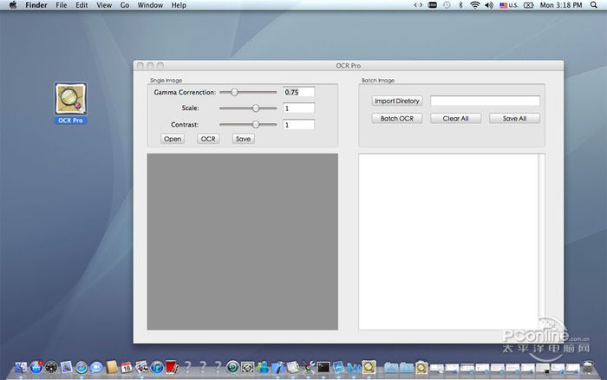
Task: Click Finder icon in the Dock
Action: (x=19, y=368)
